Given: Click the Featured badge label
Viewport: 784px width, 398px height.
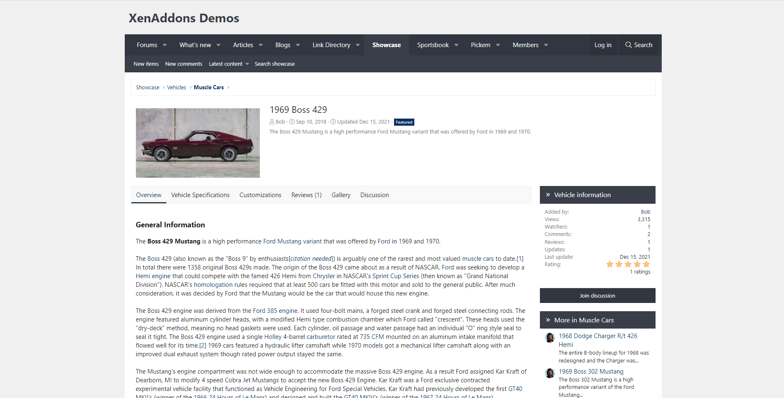Looking at the screenshot, I should coord(404,122).
